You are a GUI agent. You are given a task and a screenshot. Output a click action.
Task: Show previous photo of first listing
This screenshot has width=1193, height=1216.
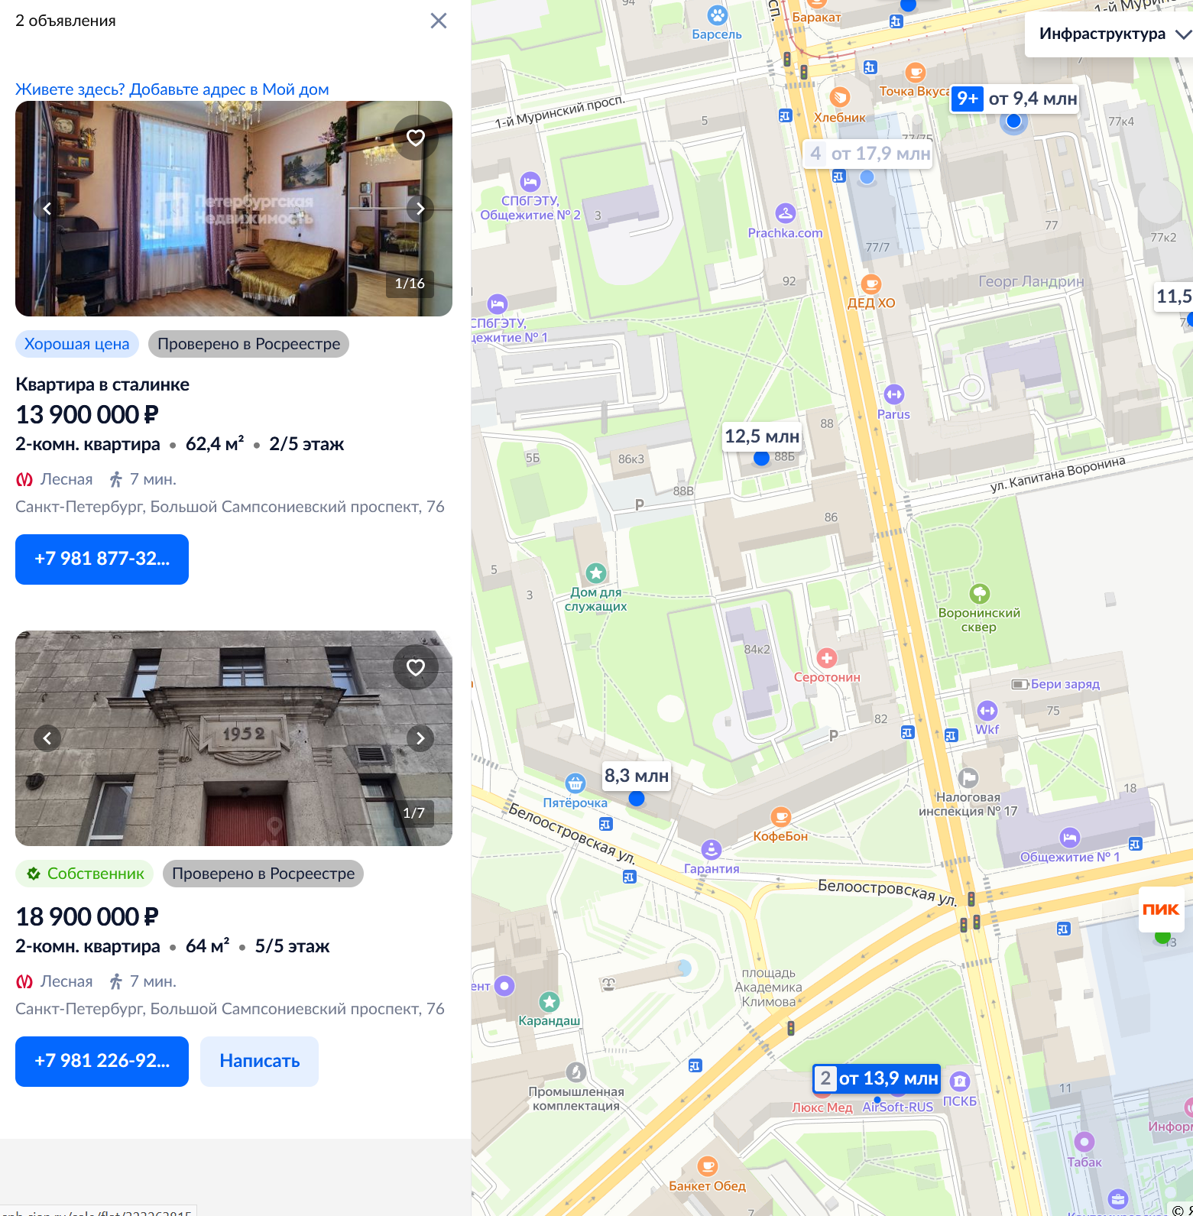(47, 209)
